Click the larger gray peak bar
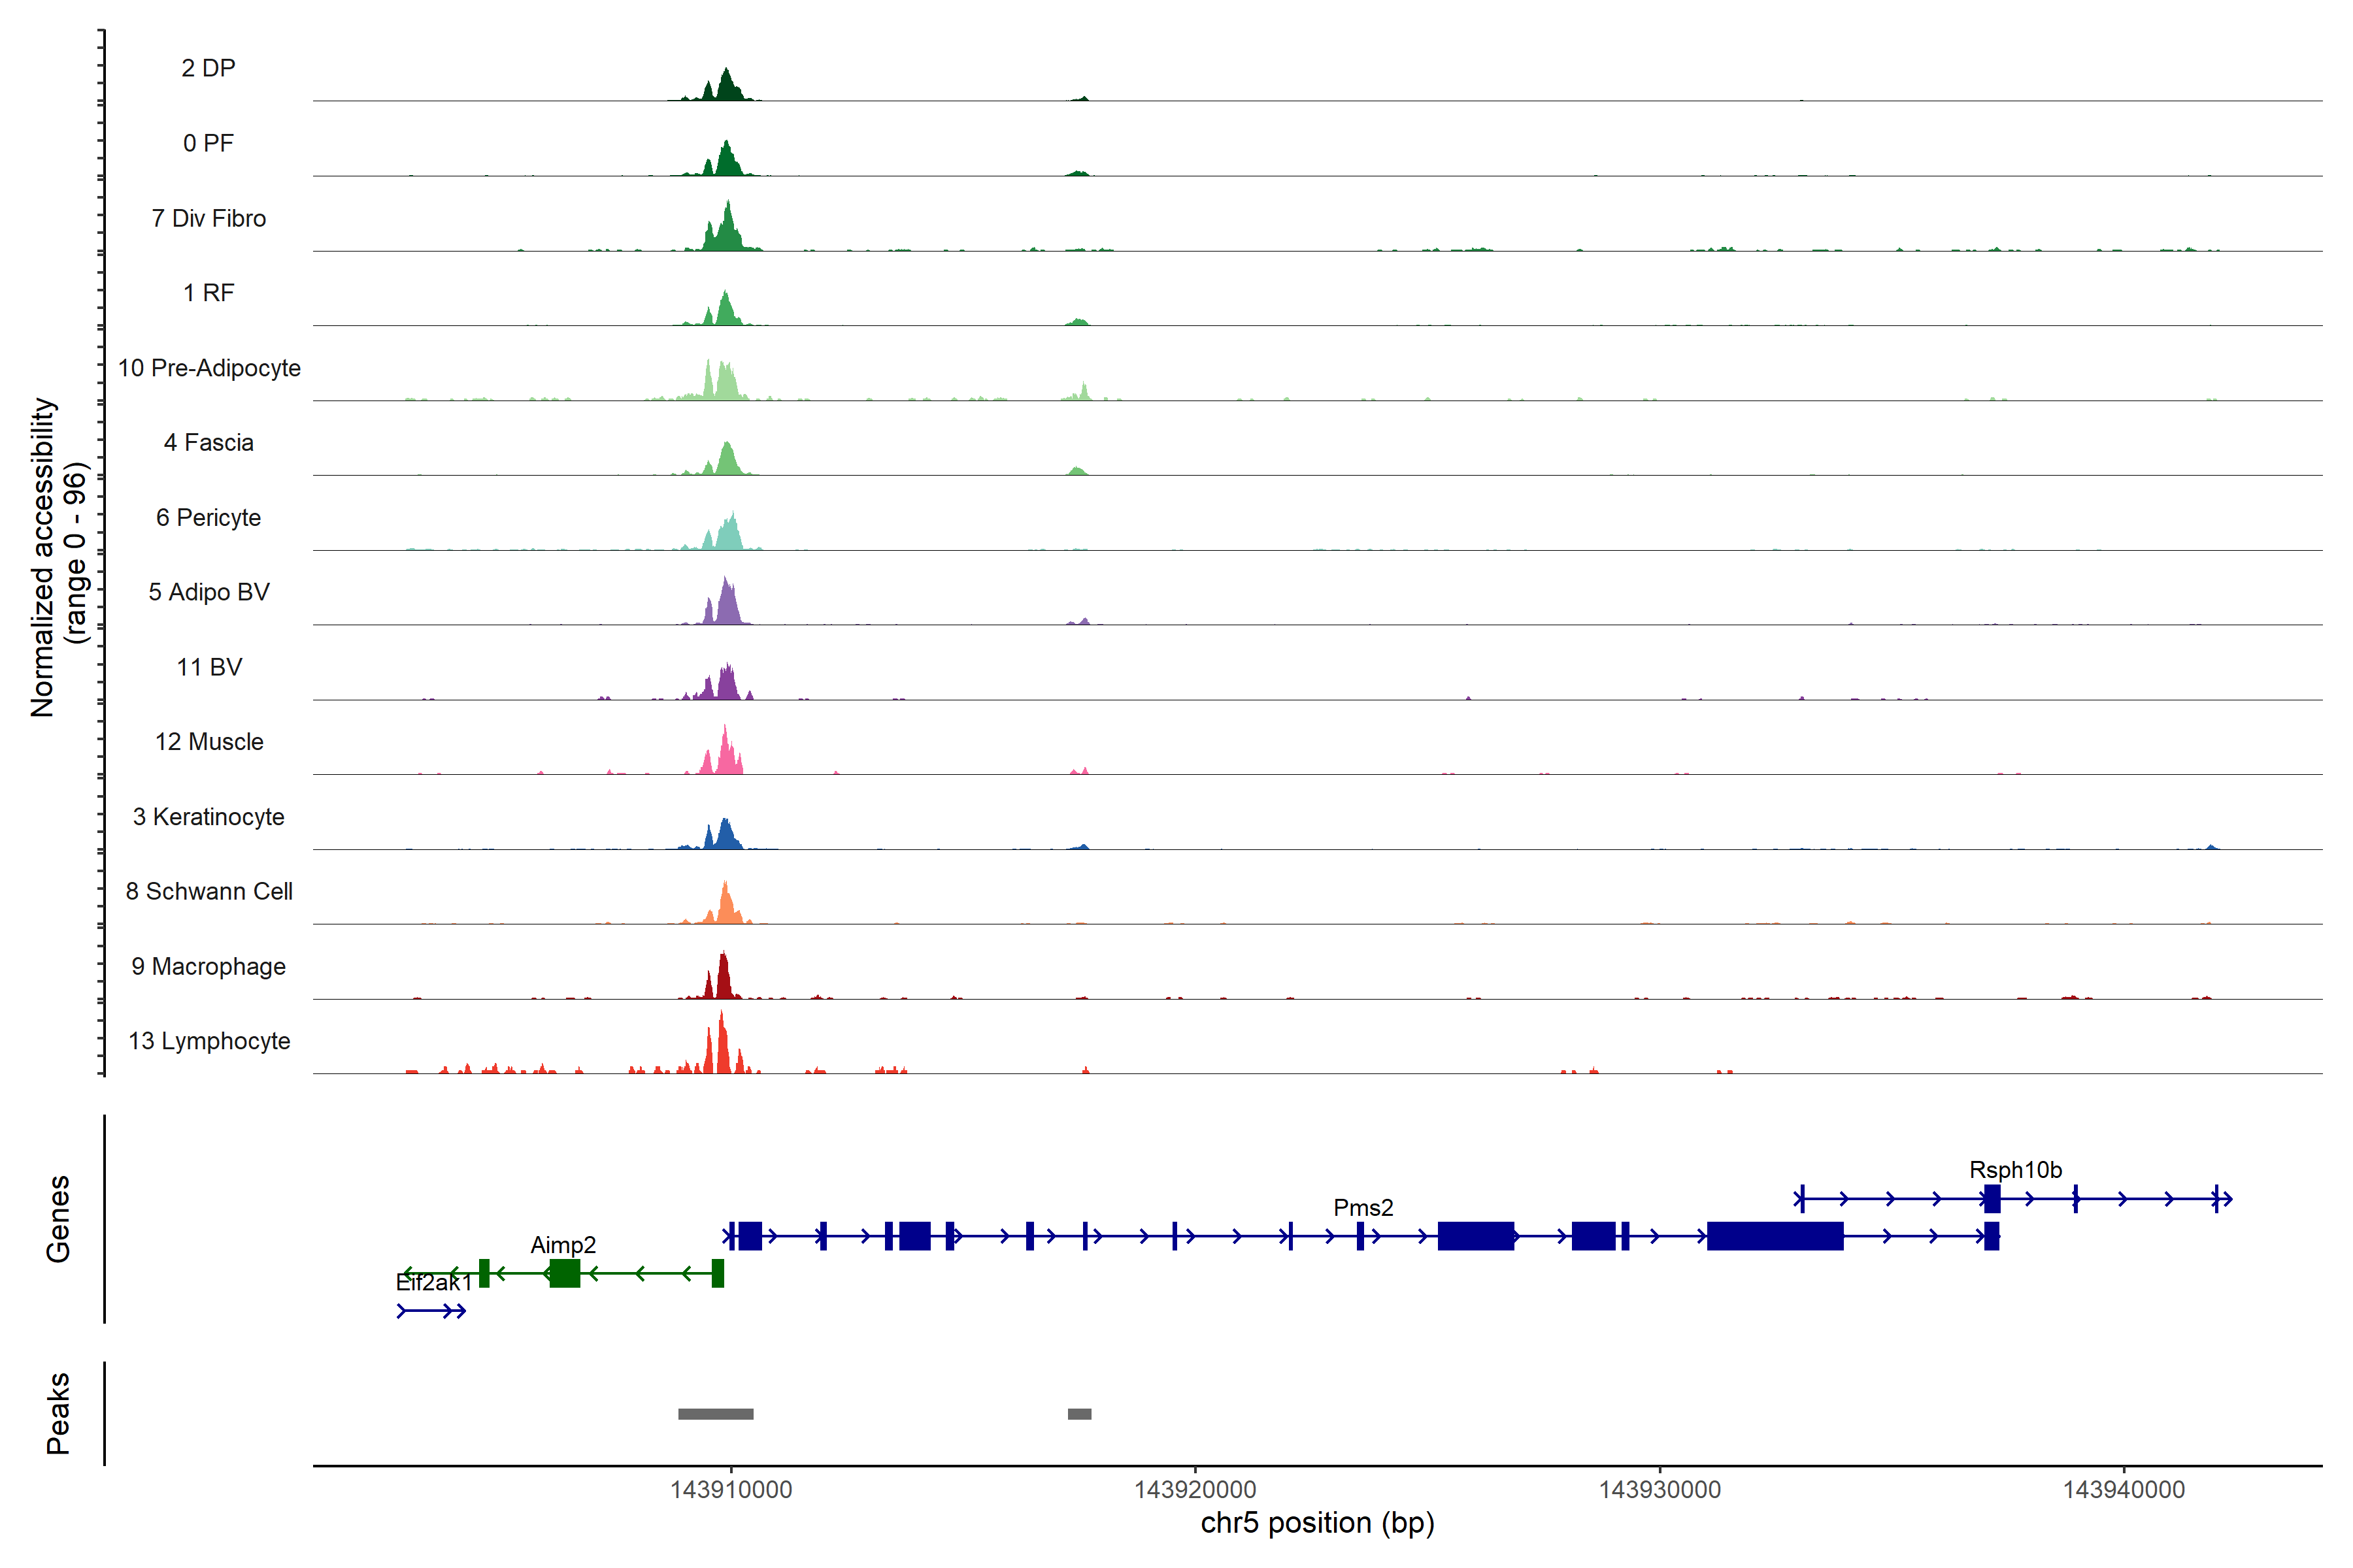Viewport: 2353px width, 1568px height. point(715,1414)
